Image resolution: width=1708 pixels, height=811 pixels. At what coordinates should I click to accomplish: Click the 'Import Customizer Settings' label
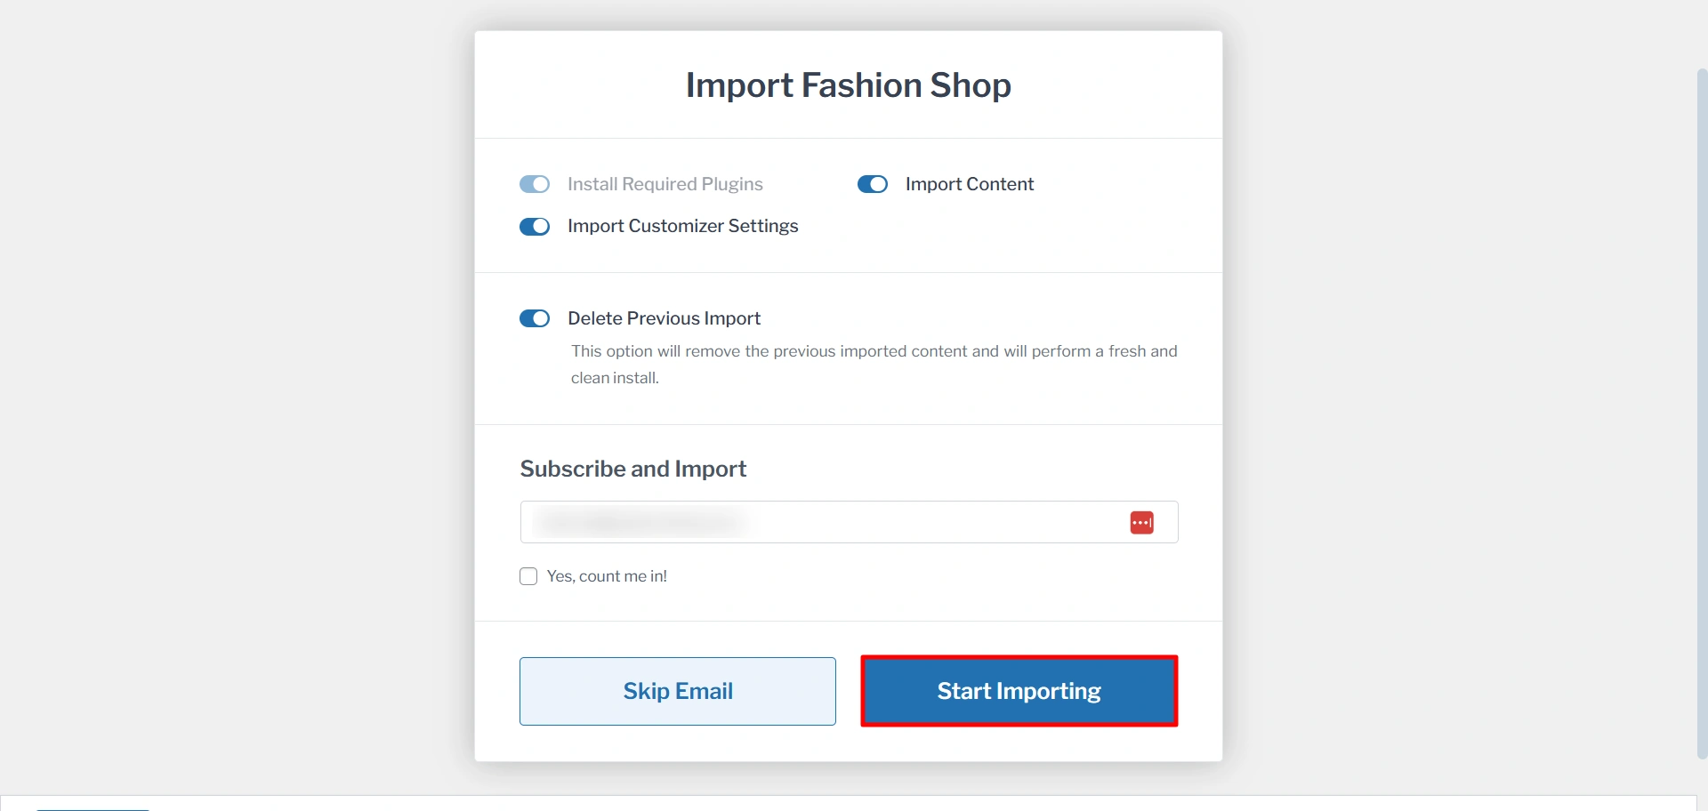click(683, 226)
